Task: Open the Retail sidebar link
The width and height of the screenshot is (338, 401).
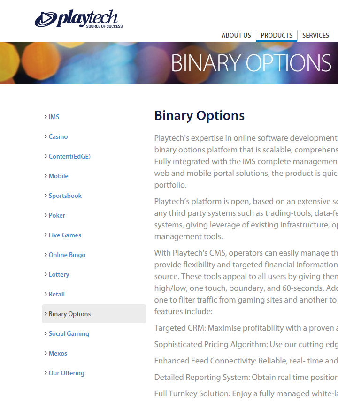Action: point(57,294)
